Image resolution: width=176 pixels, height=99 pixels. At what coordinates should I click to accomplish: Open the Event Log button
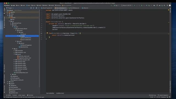[152, 95]
